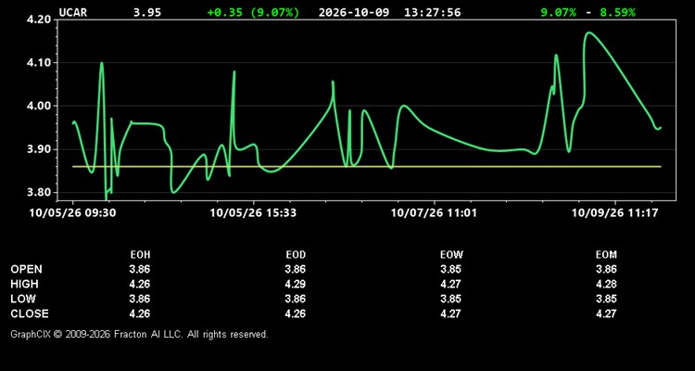Select the EOH HIGH value 4.26
Screen dimensions: 695x371
coord(140,284)
